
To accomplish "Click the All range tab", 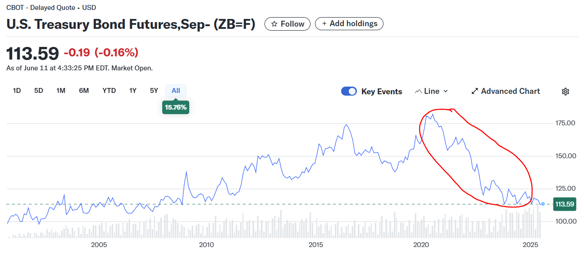I will point(176,91).
